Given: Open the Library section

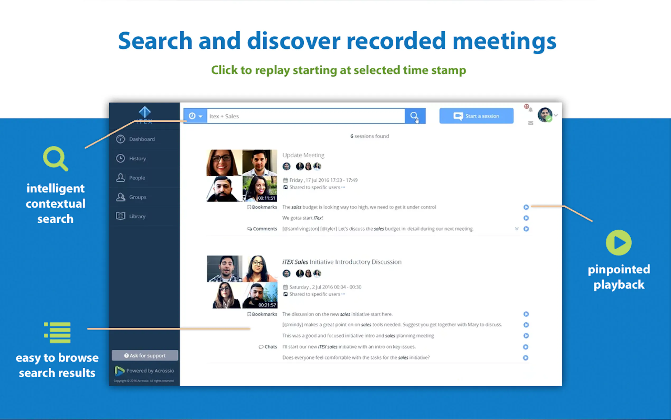Looking at the screenshot, I should [137, 216].
